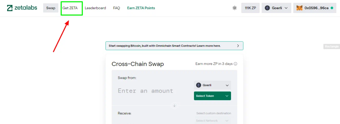Expand the Swap from Goerli chain dropdown
Image resolution: width=340 pixels, height=124 pixels.
[x=213, y=85]
